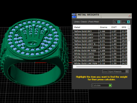This screenshot has width=137, height=103.
Task: Select the Yellow Gold:10KY row
Action: coord(100,35)
